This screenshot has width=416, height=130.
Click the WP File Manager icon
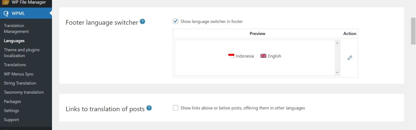point(5,2)
